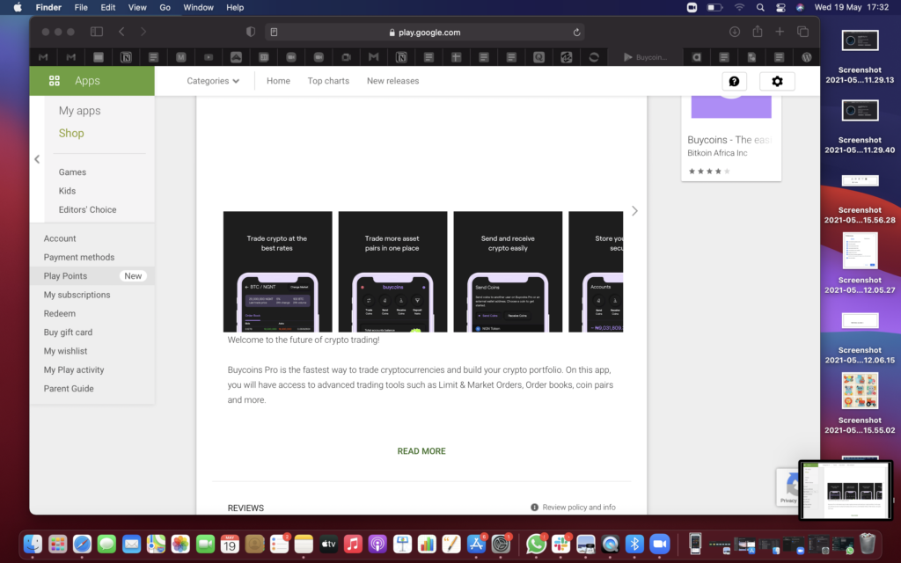This screenshot has height=563, width=901.
Task: Open WhatsApp from the Dock
Action: (x=536, y=544)
